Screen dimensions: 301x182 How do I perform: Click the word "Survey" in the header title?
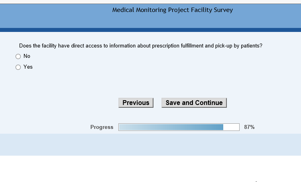[x=223, y=10]
